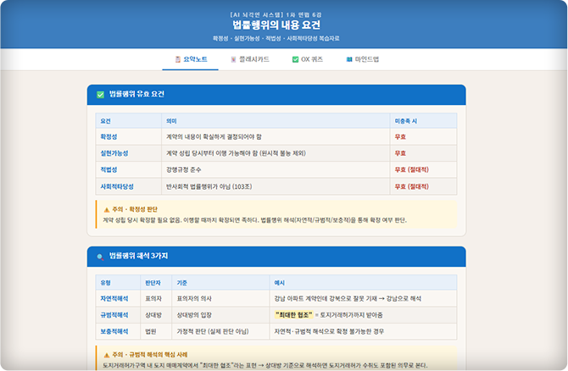Click the magnifier icon beside 법률행위 해석 3가지
Screen dimensions: 568x371
(100, 257)
